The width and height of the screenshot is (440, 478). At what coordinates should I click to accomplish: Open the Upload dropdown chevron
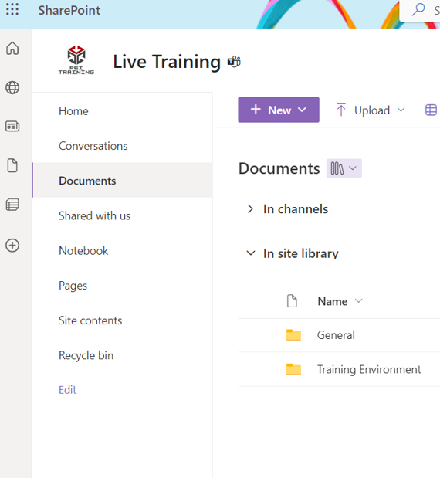pyautogui.click(x=401, y=110)
